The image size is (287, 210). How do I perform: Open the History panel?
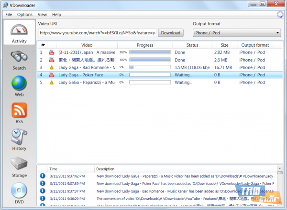point(19,140)
